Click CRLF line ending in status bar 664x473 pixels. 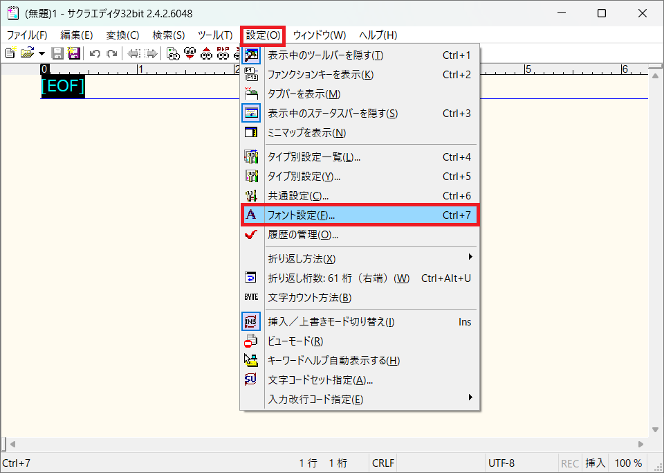click(382, 463)
